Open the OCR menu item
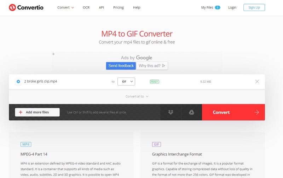 86,7
